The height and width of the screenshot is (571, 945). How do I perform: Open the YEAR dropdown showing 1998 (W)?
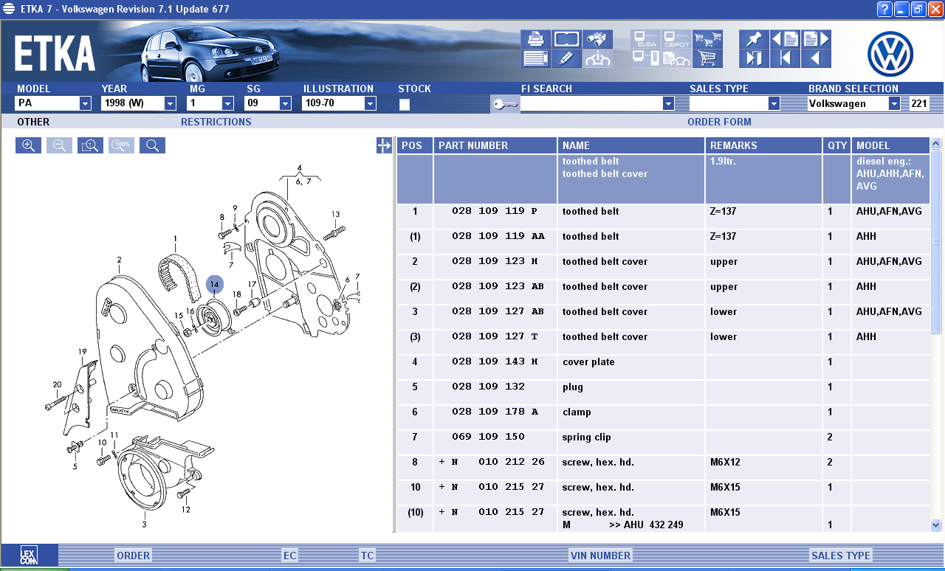coord(170,103)
